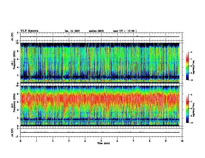Click the "ch.3(V)" waveform axis label
This screenshot has height=158, width=205.
coord(12,132)
